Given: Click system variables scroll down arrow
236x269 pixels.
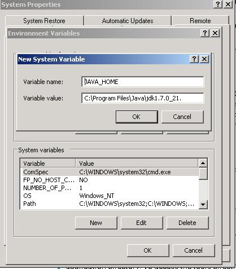Looking at the screenshot, I should click(x=203, y=204).
